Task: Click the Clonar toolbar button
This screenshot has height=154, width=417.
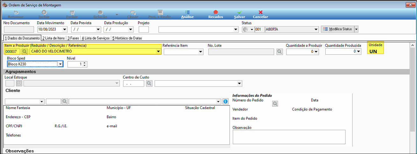Action: 133,14
